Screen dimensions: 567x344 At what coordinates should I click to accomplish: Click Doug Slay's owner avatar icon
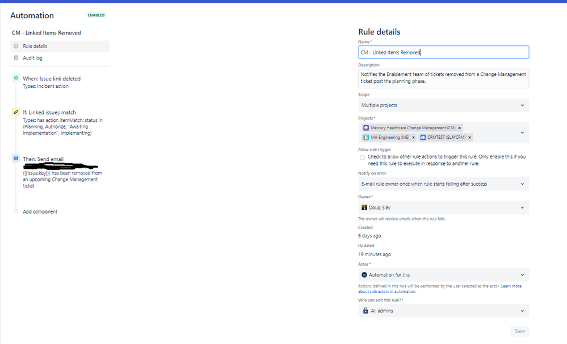coord(366,207)
